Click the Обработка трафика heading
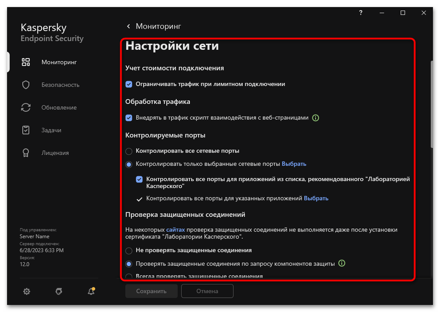This screenshot has width=440, height=312. [x=158, y=102]
